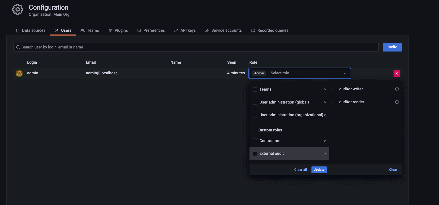Click the admin user avatar
This screenshot has width=439, height=205.
coord(19,73)
